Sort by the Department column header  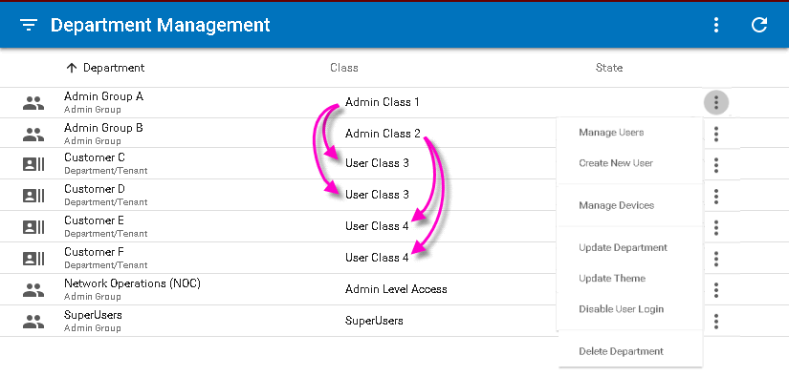tap(105, 68)
